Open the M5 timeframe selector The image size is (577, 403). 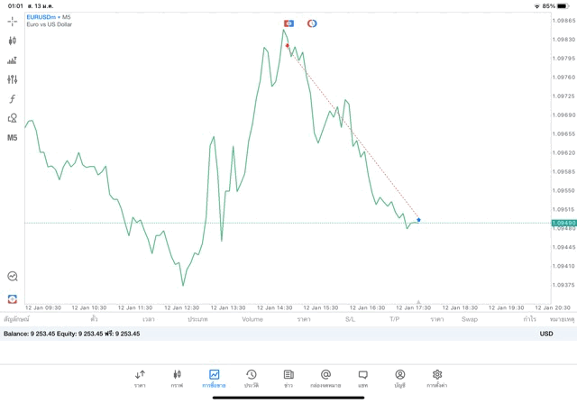point(13,138)
